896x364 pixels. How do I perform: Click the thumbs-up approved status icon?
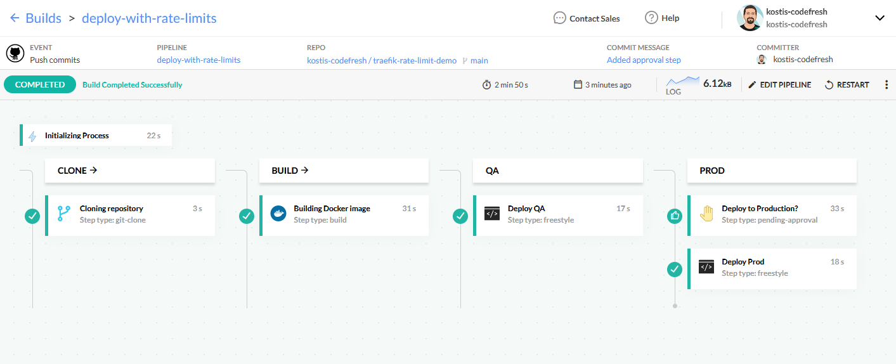tap(675, 216)
